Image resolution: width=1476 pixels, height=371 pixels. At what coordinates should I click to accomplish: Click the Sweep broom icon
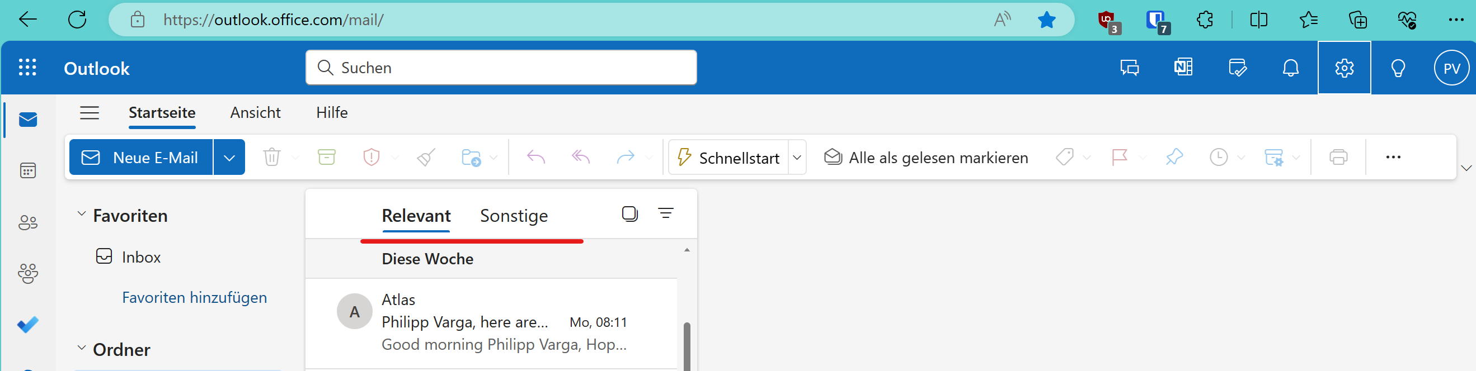[x=426, y=157]
